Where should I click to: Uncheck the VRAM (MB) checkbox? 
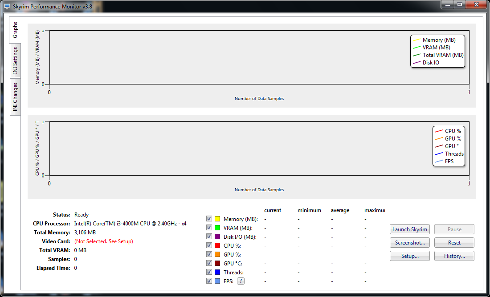[x=209, y=228]
